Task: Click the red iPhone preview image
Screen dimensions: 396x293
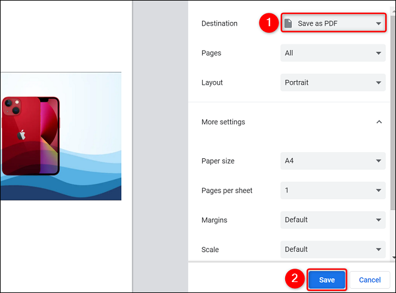Action: 30,136
